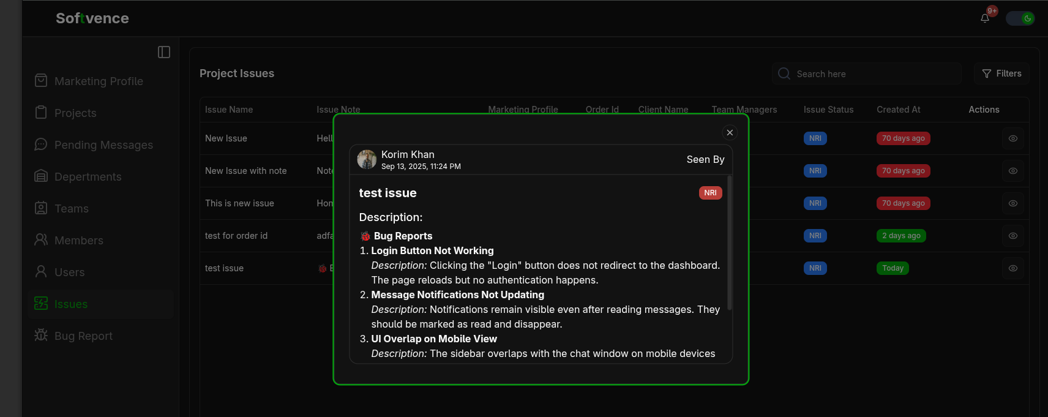Click Korim Khan's avatar picture
1048x417 pixels.
pyautogui.click(x=367, y=159)
